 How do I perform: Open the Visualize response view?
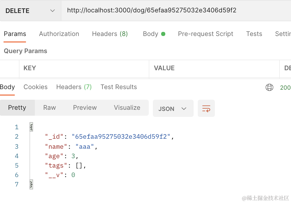(x=127, y=108)
